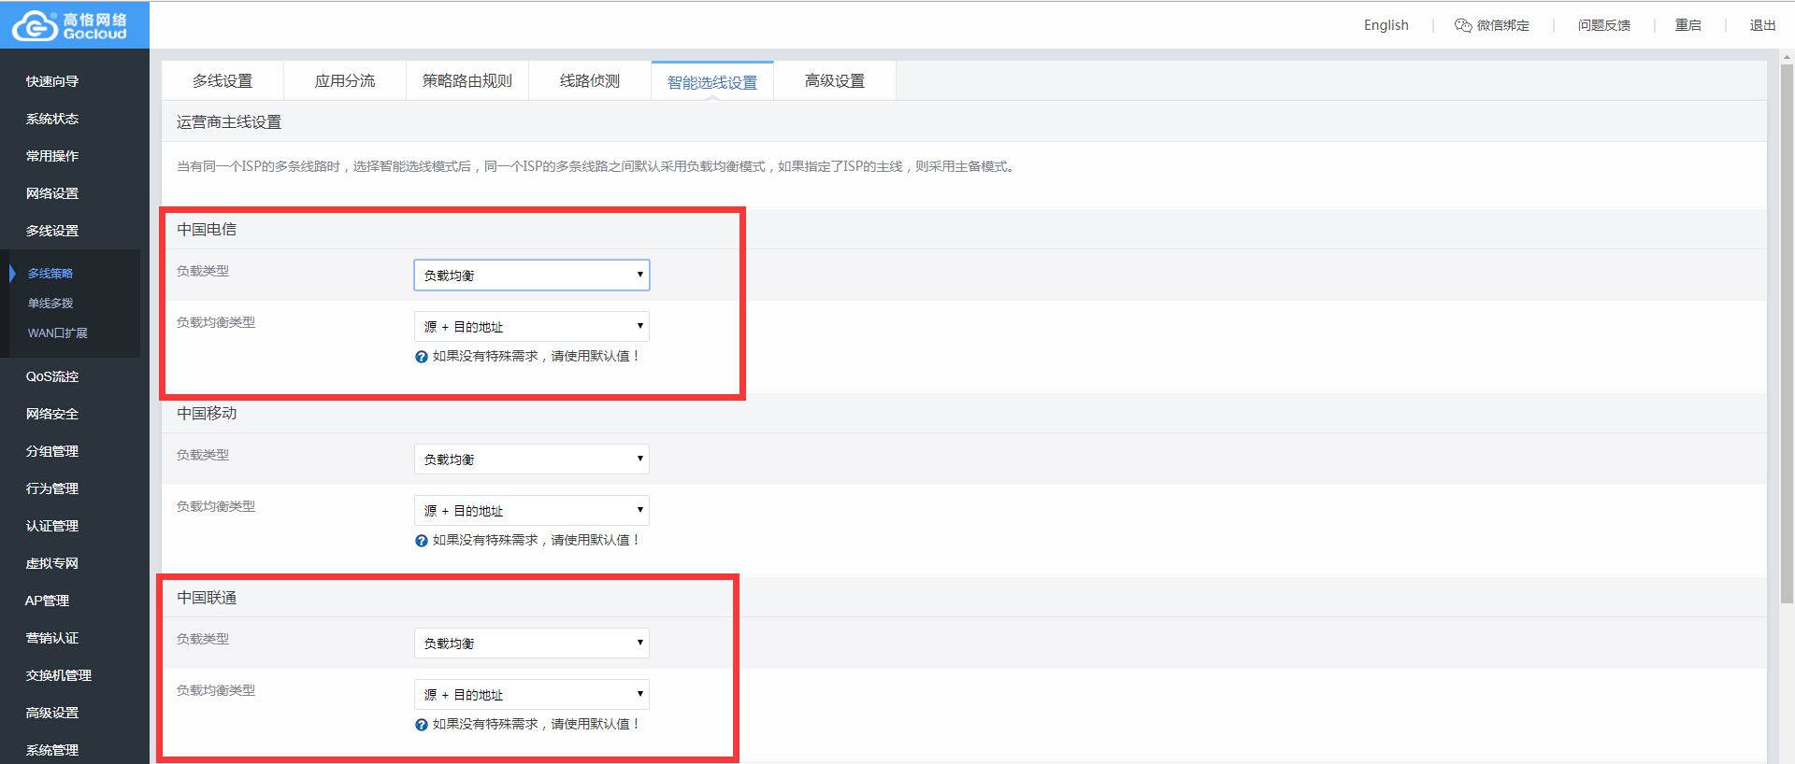Viewport: 1795px width, 764px height.
Task: Click 退出 to log out
Action: (x=1763, y=25)
